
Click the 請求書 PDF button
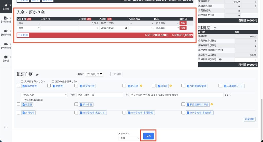pyautogui.click(x=162, y=86)
